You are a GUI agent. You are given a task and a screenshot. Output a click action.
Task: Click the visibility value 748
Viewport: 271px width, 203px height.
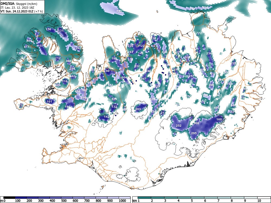(x=205, y=95)
